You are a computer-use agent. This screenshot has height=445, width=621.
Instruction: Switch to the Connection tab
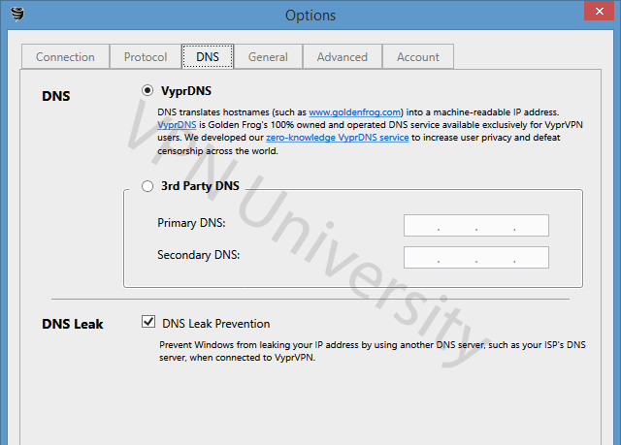(65, 57)
